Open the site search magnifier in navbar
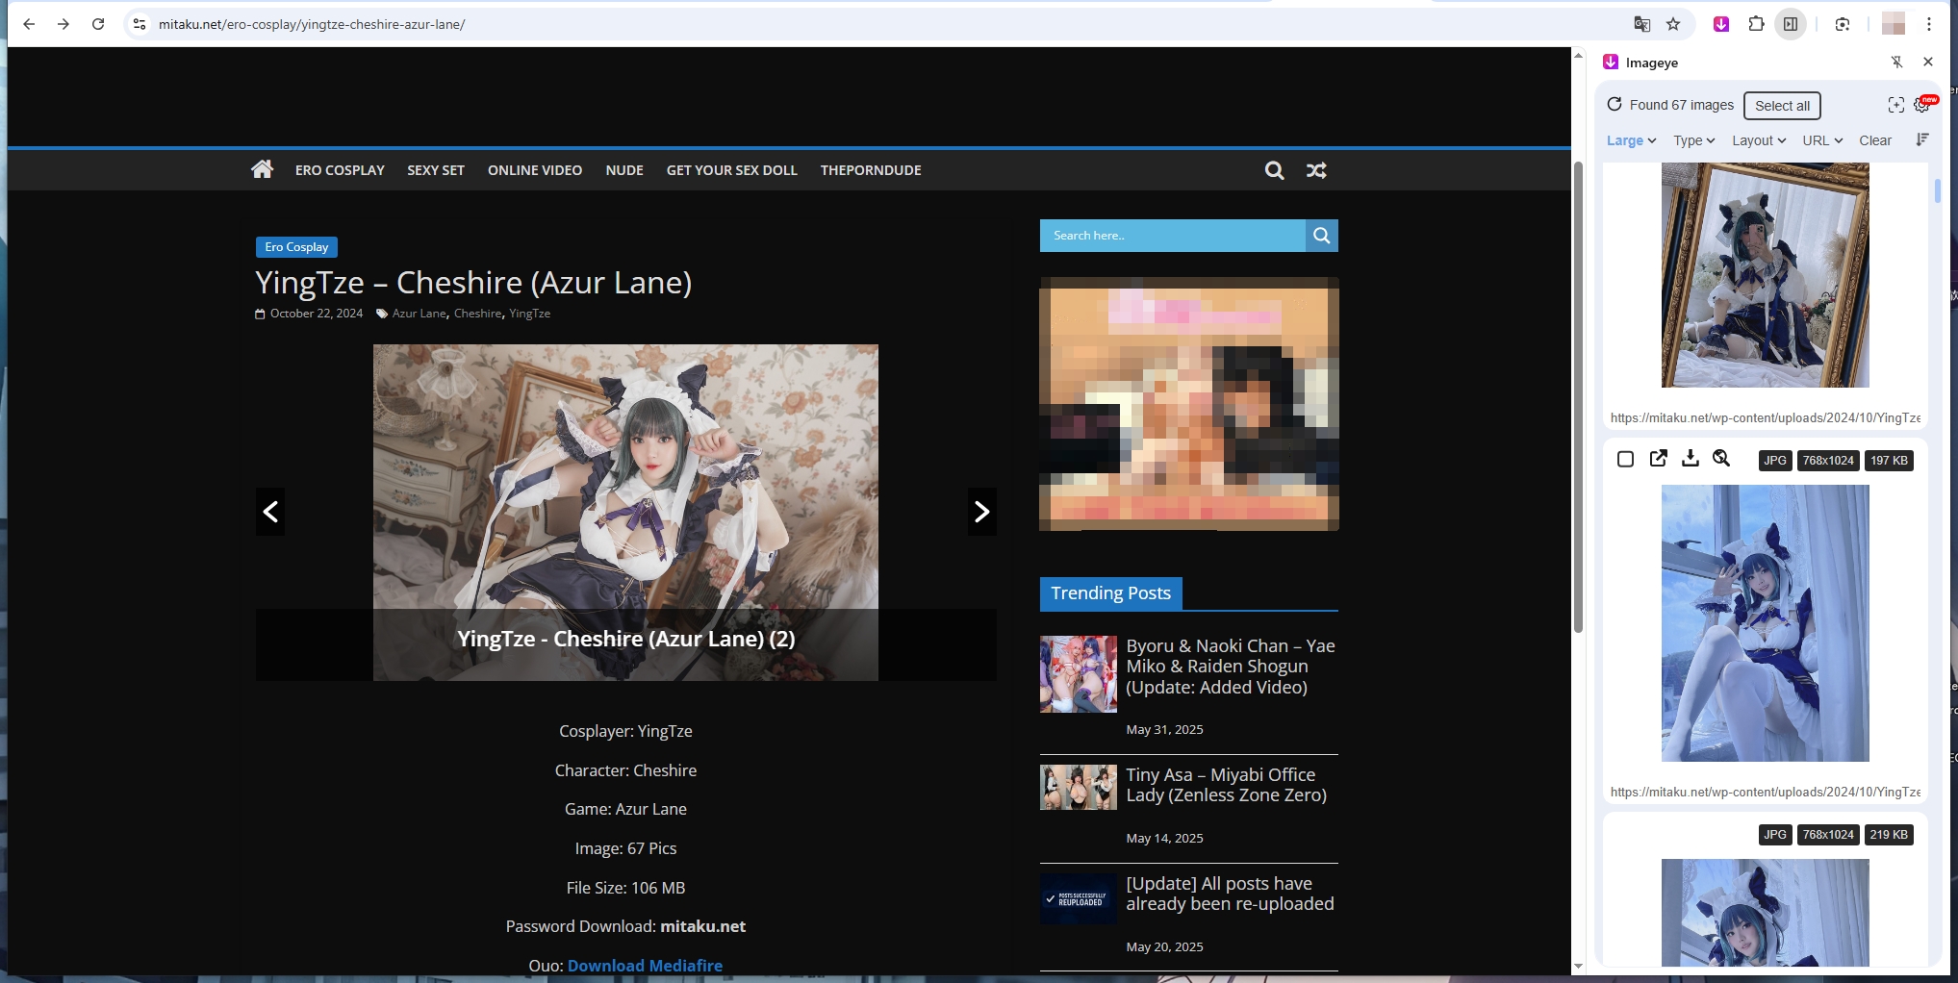This screenshot has width=1958, height=983. coord(1274,170)
